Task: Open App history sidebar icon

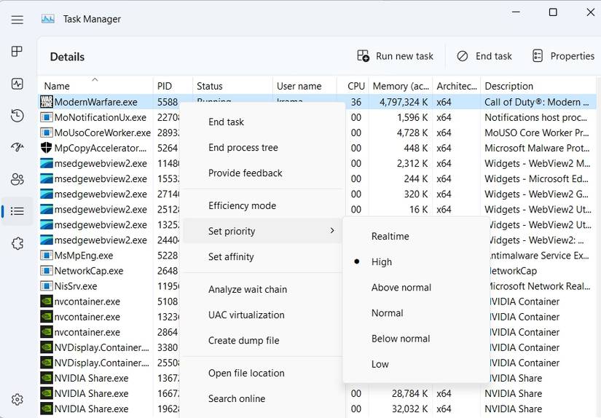Action: pyautogui.click(x=17, y=116)
